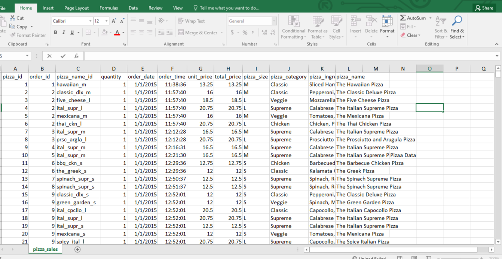This screenshot has height=259, width=502.
Task: Click the Sort & Filter icon
Action: [x=441, y=22]
